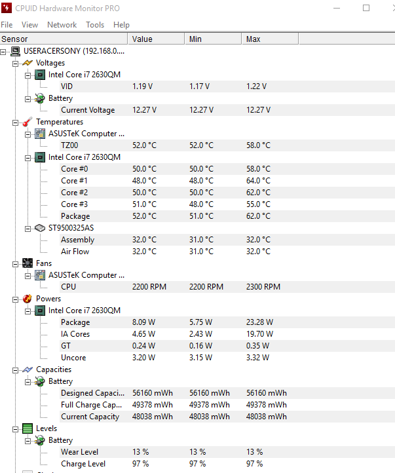Select the GT power row
This screenshot has height=473, width=395.
click(x=227, y=346)
